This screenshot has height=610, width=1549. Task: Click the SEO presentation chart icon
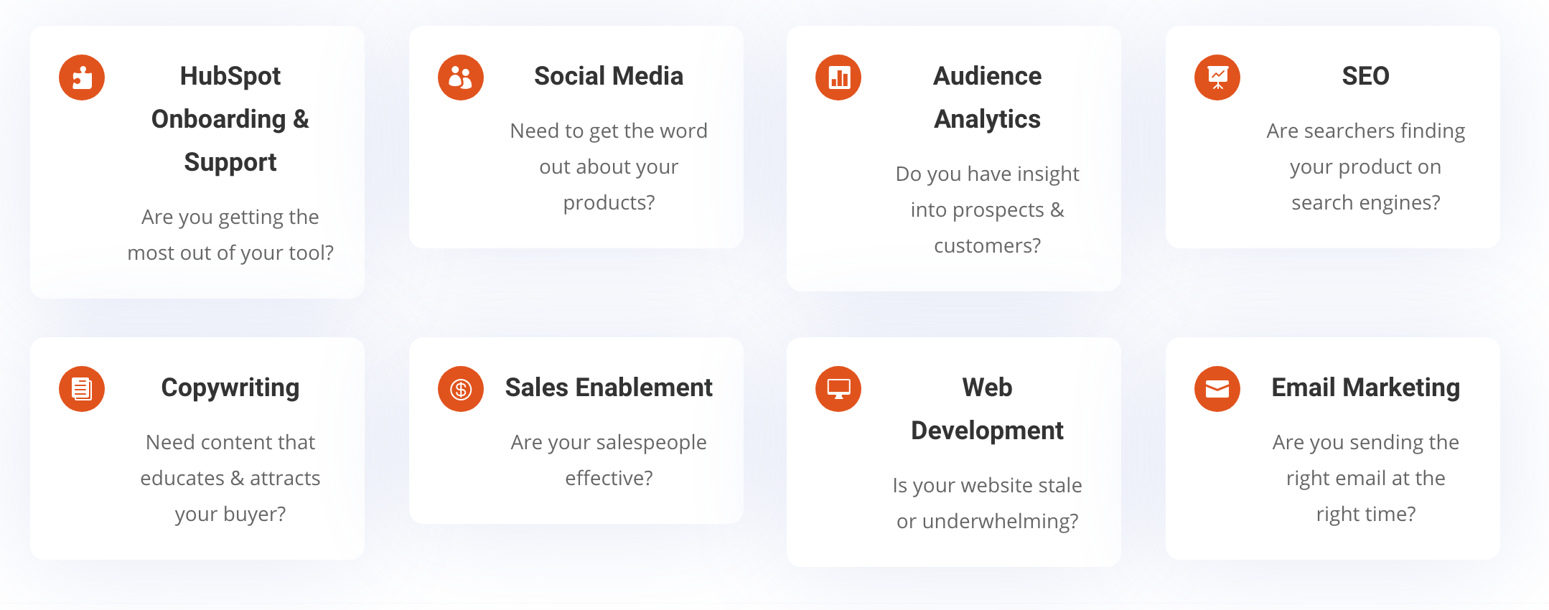pos(1217,78)
